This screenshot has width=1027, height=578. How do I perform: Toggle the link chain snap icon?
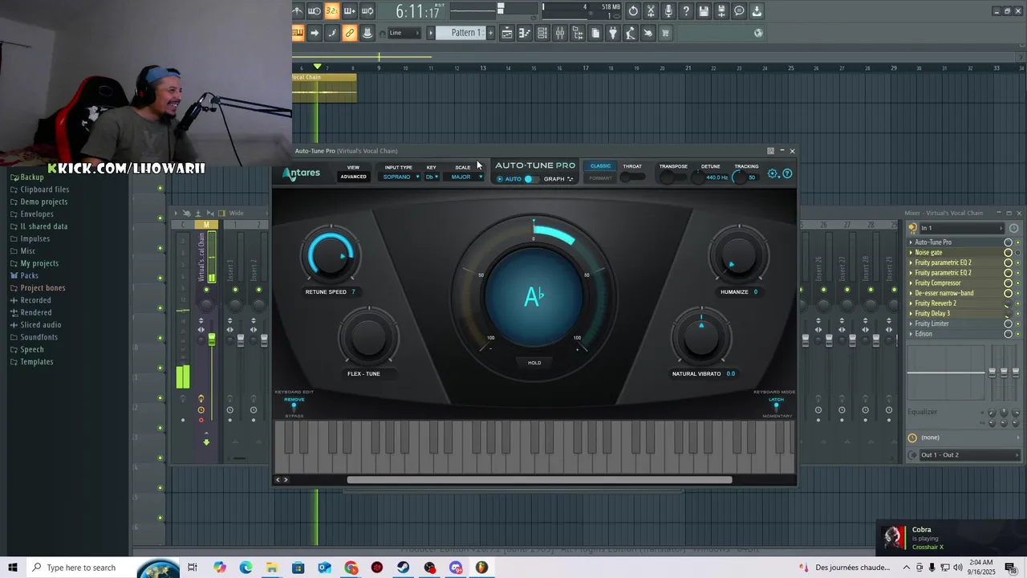coord(349,33)
